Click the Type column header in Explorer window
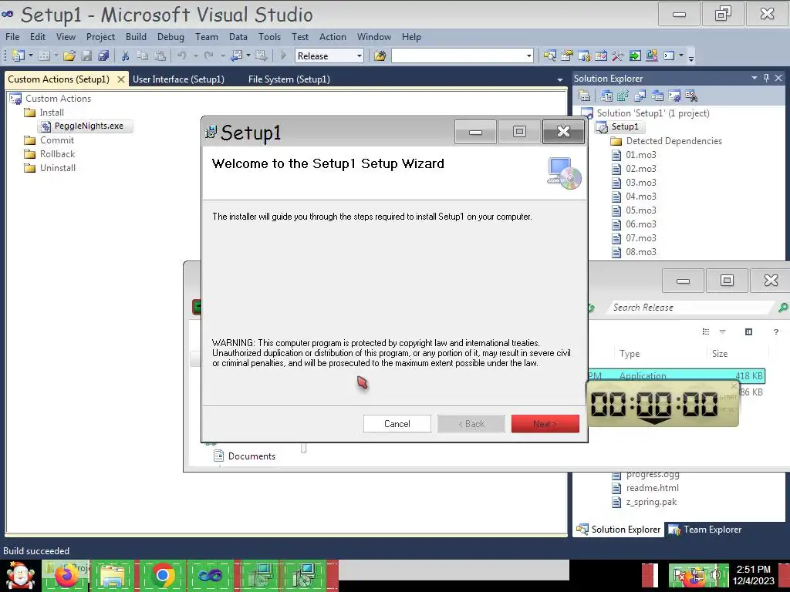The height and width of the screenshot is (592, 790). [660, 353]
